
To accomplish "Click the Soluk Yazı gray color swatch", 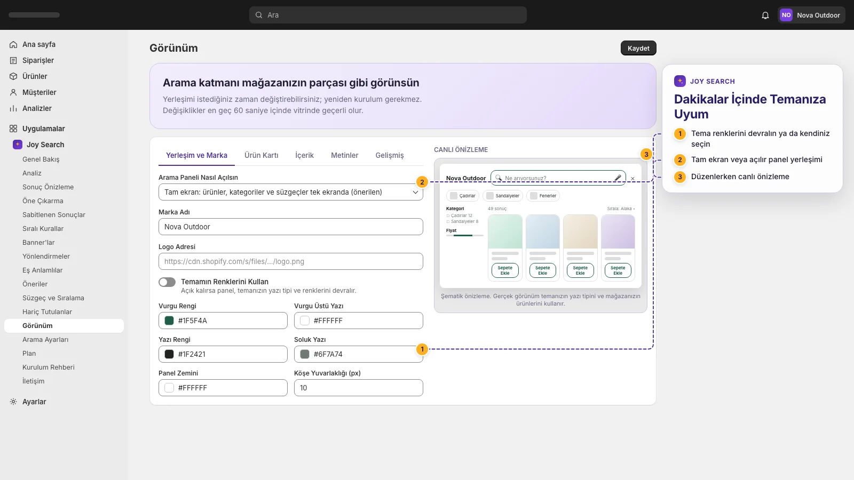I will point(305,354).
